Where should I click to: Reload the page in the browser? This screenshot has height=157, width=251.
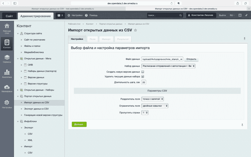172,3
